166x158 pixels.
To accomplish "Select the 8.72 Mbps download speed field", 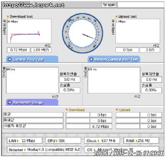I will (x=18, y=50).
